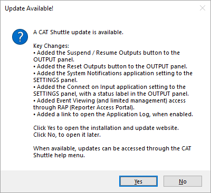The width and height of the screenshot is (211, 193).
Task: Click the Update Available! title text
Action: pos(29,8)
